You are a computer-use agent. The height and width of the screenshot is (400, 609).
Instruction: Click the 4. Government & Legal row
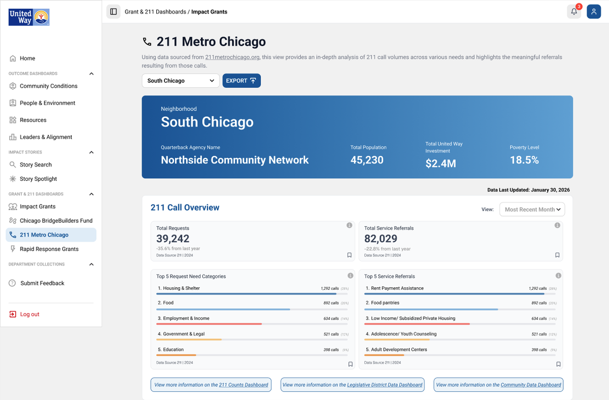coord(252,336)
